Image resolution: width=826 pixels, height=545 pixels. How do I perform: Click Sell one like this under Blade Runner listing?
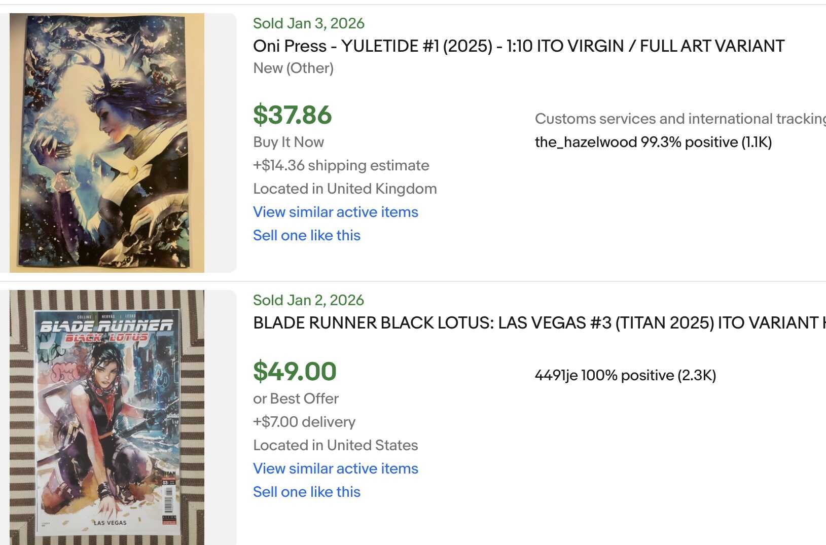306,492
